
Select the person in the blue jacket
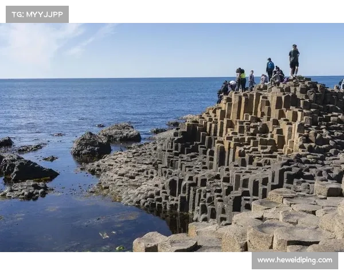(269, 69)
